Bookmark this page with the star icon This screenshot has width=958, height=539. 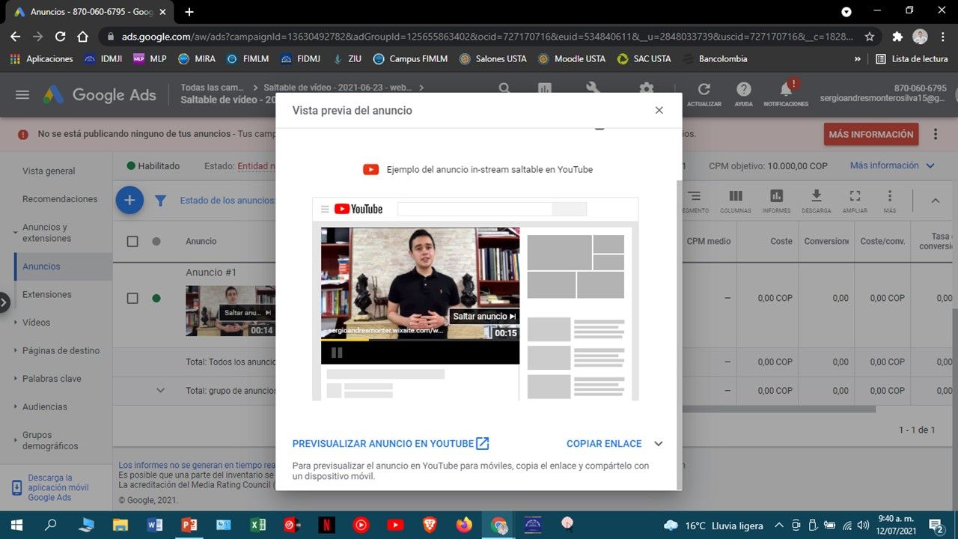click(x=869, y=36)
